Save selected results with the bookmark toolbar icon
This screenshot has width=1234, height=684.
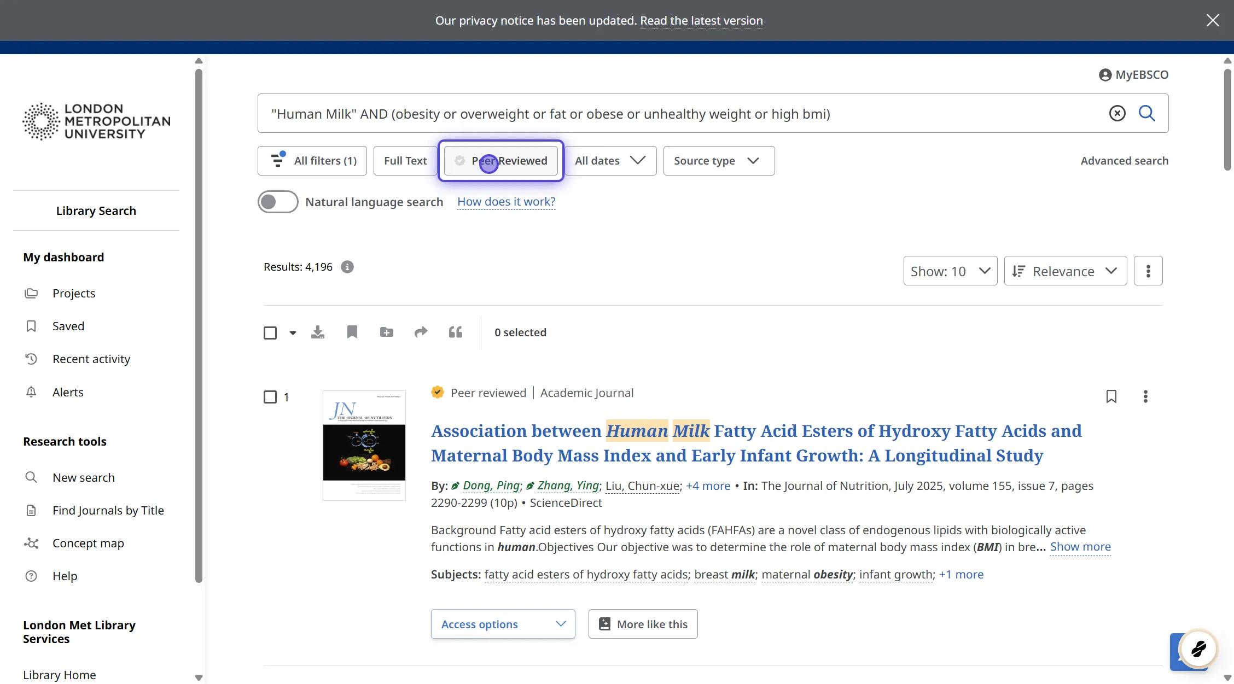click(x=352, y=332)
